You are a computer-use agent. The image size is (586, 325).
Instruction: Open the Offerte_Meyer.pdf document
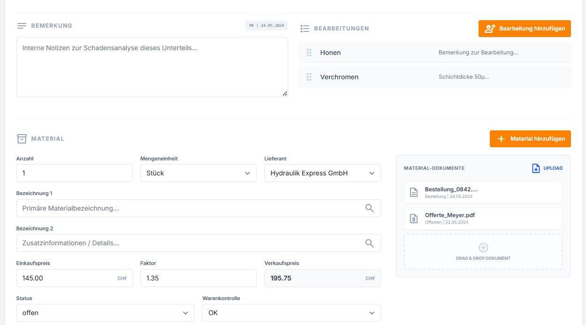(x=483, y=219)
